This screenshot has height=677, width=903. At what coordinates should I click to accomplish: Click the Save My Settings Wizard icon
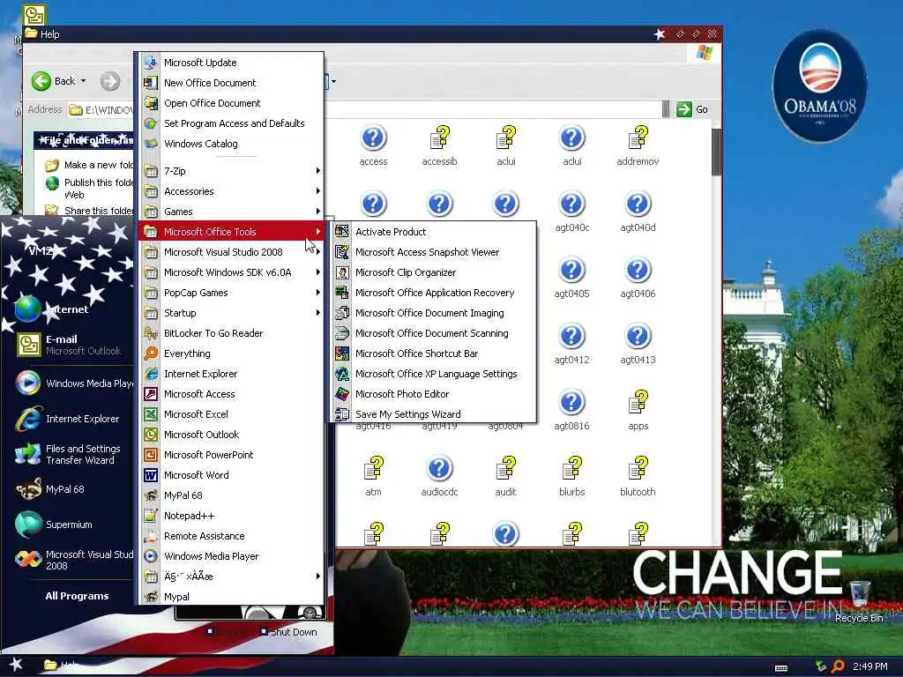pos(342,414)
